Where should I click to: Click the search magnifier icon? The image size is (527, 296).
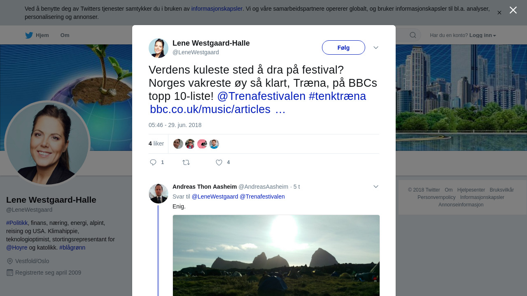[x=413, y=35]
